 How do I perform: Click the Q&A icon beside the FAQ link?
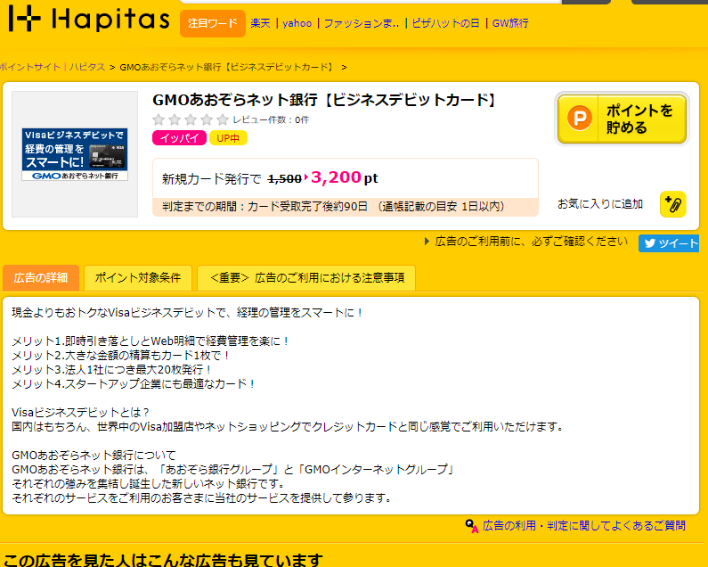pyautogui.click(x=472, y=526)
